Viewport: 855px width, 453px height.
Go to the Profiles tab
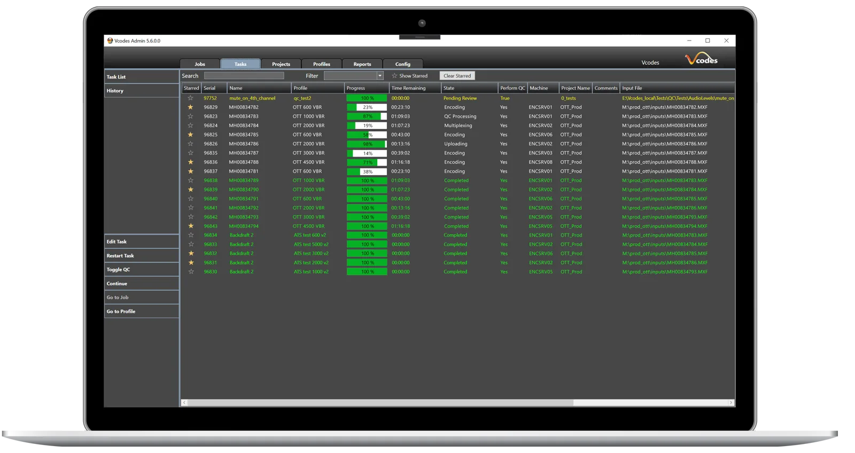click(322, 64)
